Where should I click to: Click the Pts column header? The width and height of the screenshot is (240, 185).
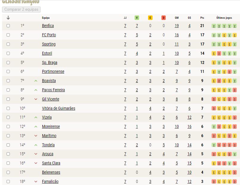pos(202,18)
